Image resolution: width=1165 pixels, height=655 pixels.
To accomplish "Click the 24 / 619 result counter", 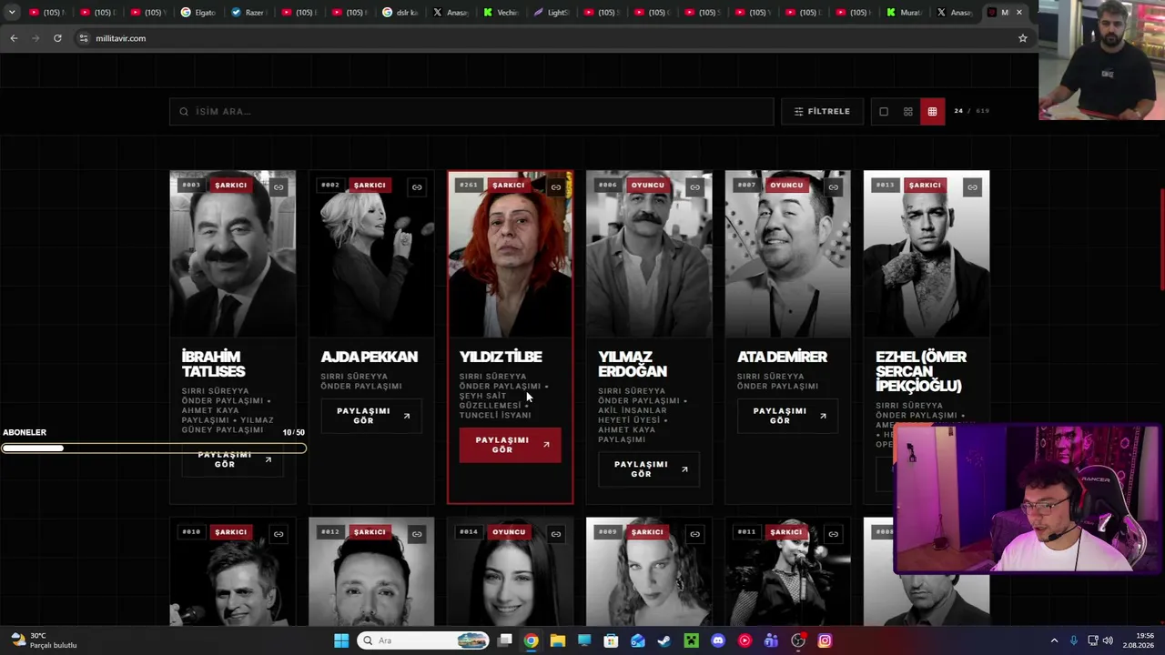I will (971, 111).
